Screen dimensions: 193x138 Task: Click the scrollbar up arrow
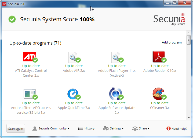tap(188, 33)
